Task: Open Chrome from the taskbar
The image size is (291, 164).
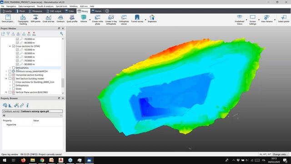Action: click(42, 160)
